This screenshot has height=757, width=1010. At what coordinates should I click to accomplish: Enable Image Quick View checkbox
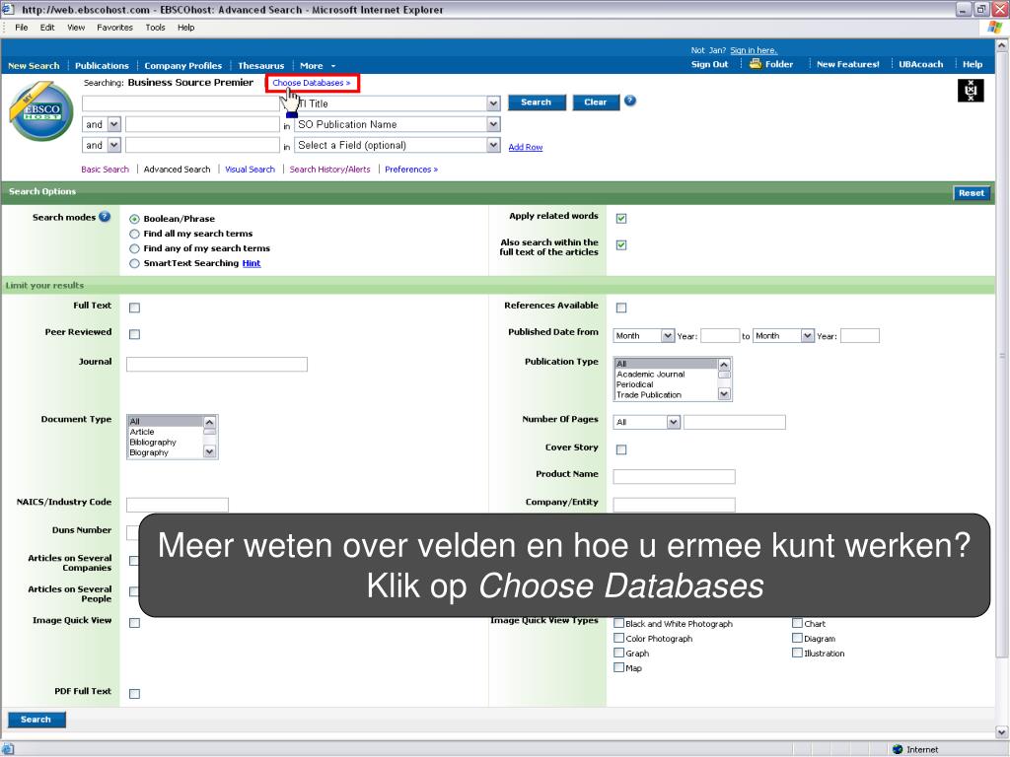click(x=134, y=623)
